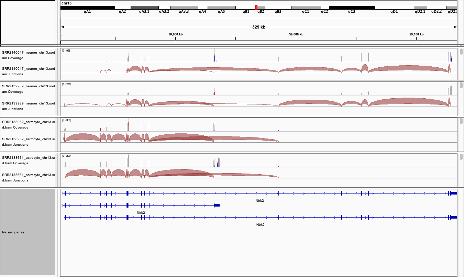Click the scrollbar of the SRR2140047 neuron panel
This screenshot has height=277, width=464.
click(x=461, y=52)
